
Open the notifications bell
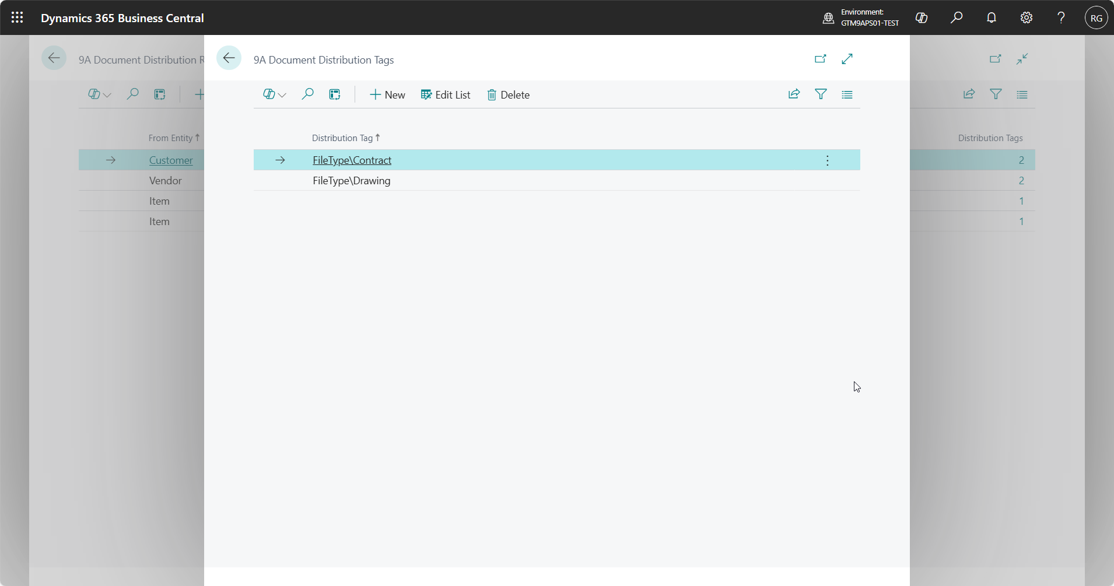[992, 17]
